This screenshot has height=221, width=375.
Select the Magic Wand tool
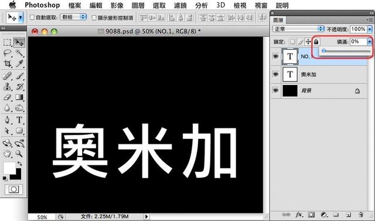(x=19, y=53)
